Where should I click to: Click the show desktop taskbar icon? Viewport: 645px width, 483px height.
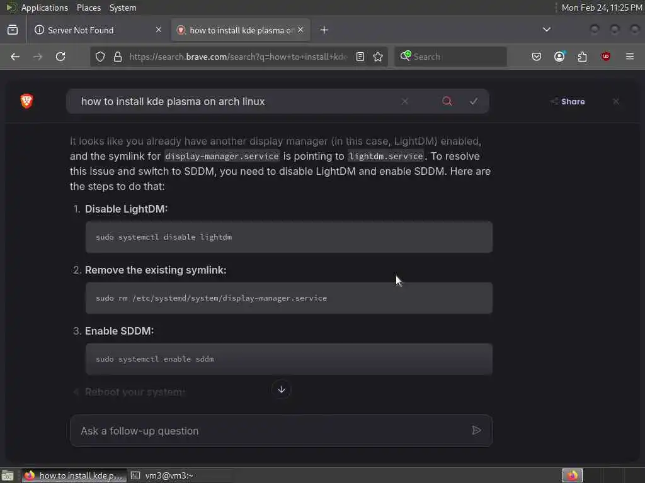click(x=8, y=475)
